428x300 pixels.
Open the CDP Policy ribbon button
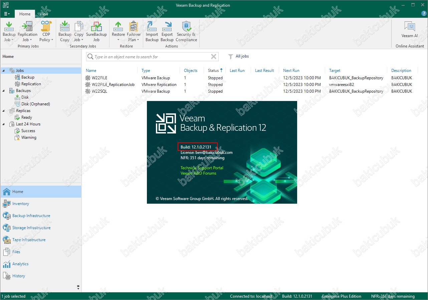click(x=46, y=31)
